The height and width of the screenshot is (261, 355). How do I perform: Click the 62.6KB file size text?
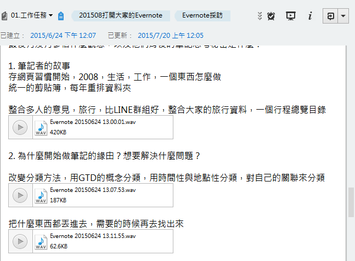(x=59, y=246)
